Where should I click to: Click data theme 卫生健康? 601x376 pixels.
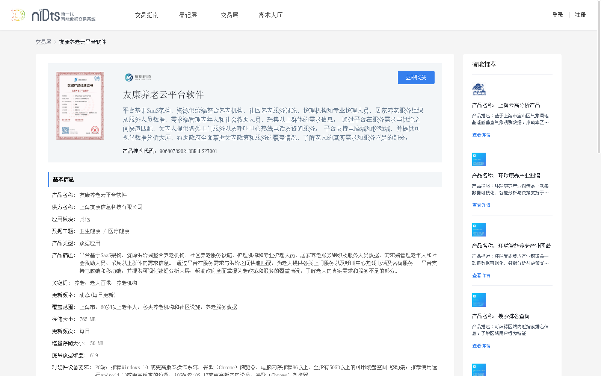click(x=90, y=231)
